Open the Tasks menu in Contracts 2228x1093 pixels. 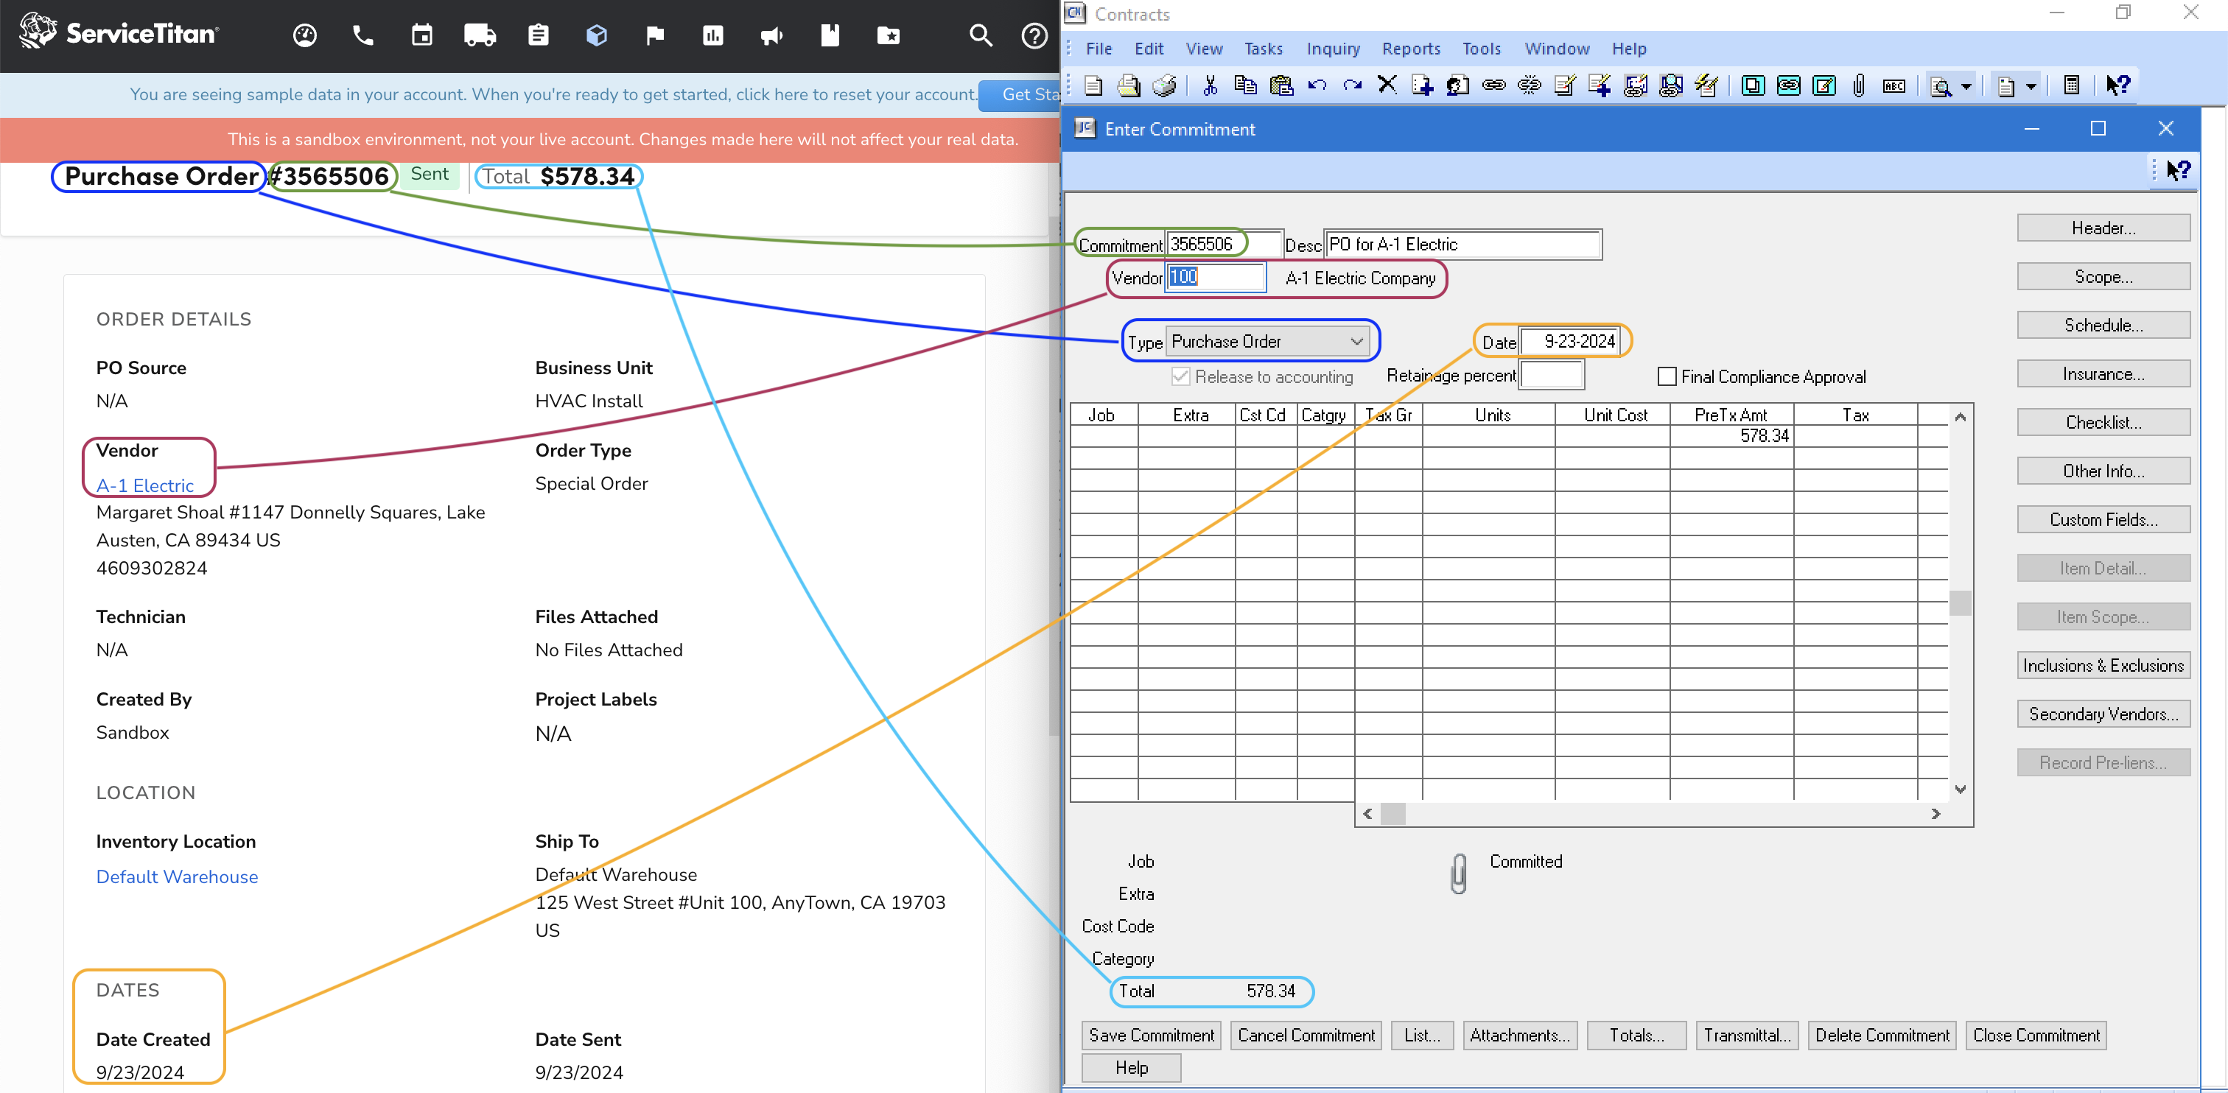(1264, 49)
